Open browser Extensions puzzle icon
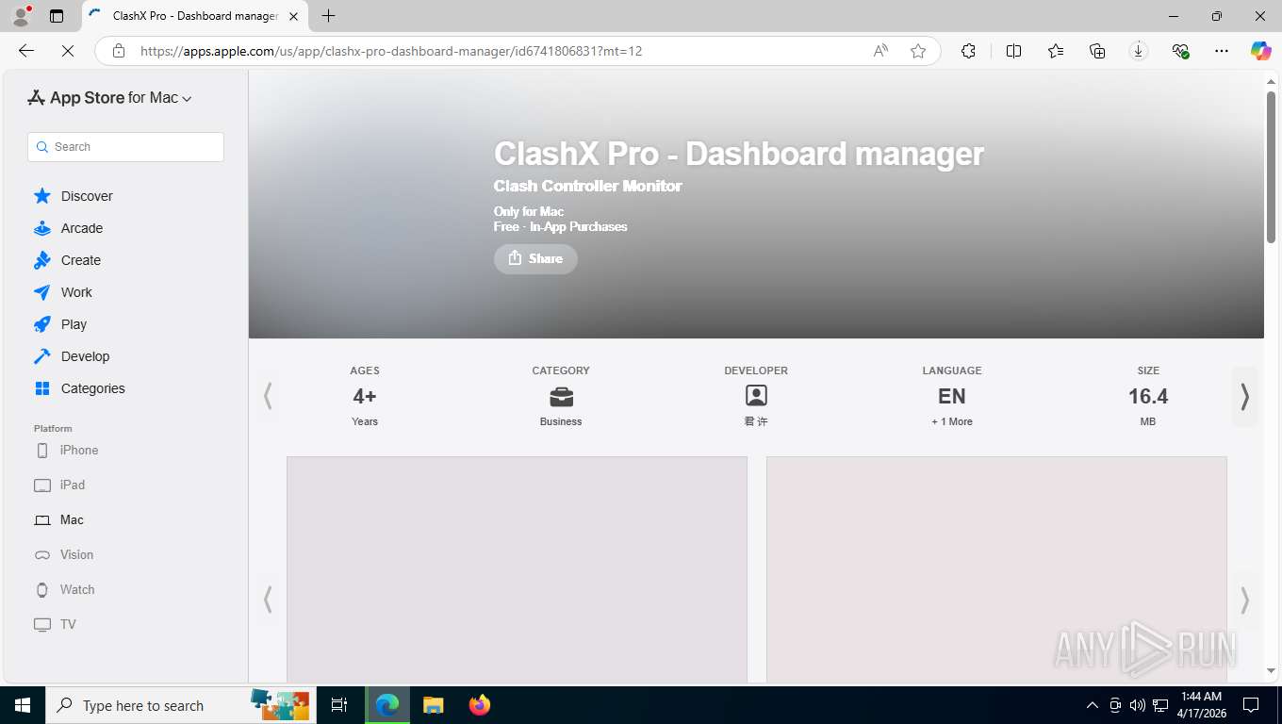The image size is (1282, 724). click(968, 51)
